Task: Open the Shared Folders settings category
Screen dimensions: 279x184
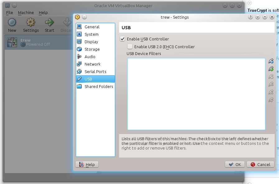Action: 95,87
